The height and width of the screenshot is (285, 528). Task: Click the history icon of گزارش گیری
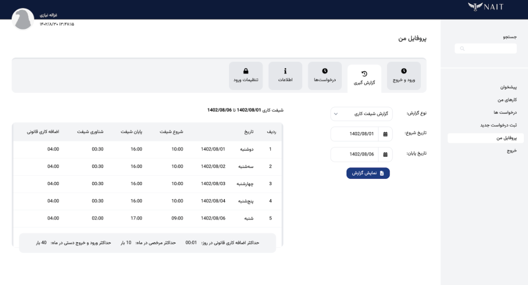[x=365, y=74]
